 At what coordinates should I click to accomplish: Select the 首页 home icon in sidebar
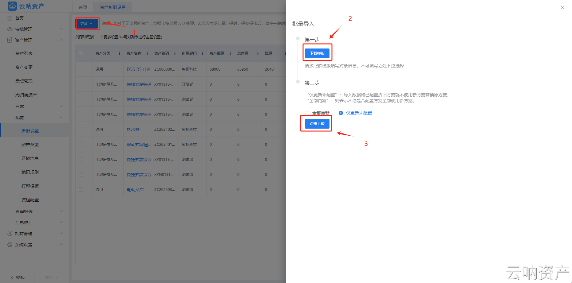click(10, 18)
